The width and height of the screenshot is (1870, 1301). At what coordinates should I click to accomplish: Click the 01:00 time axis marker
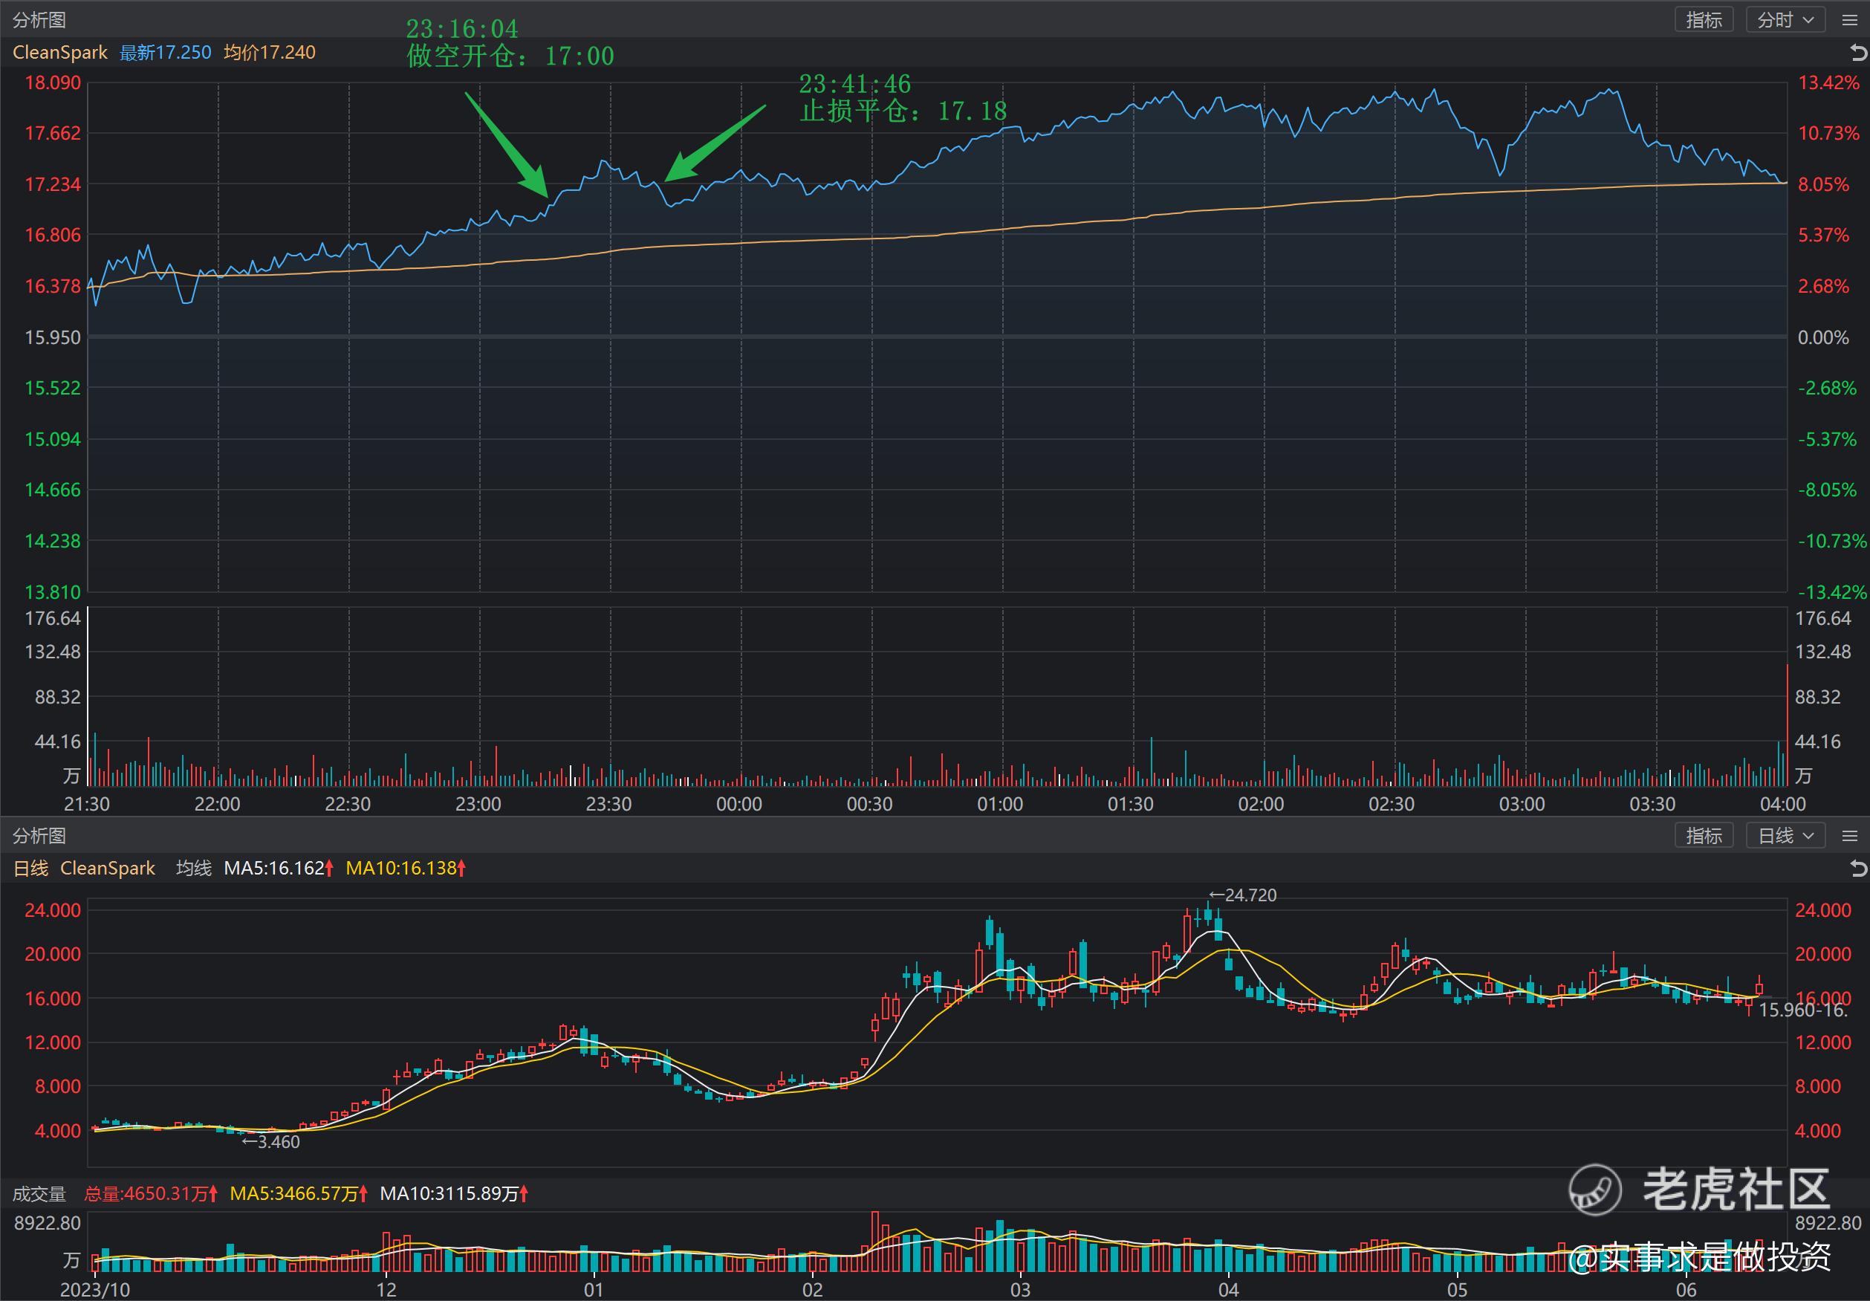coord(1000,804)
